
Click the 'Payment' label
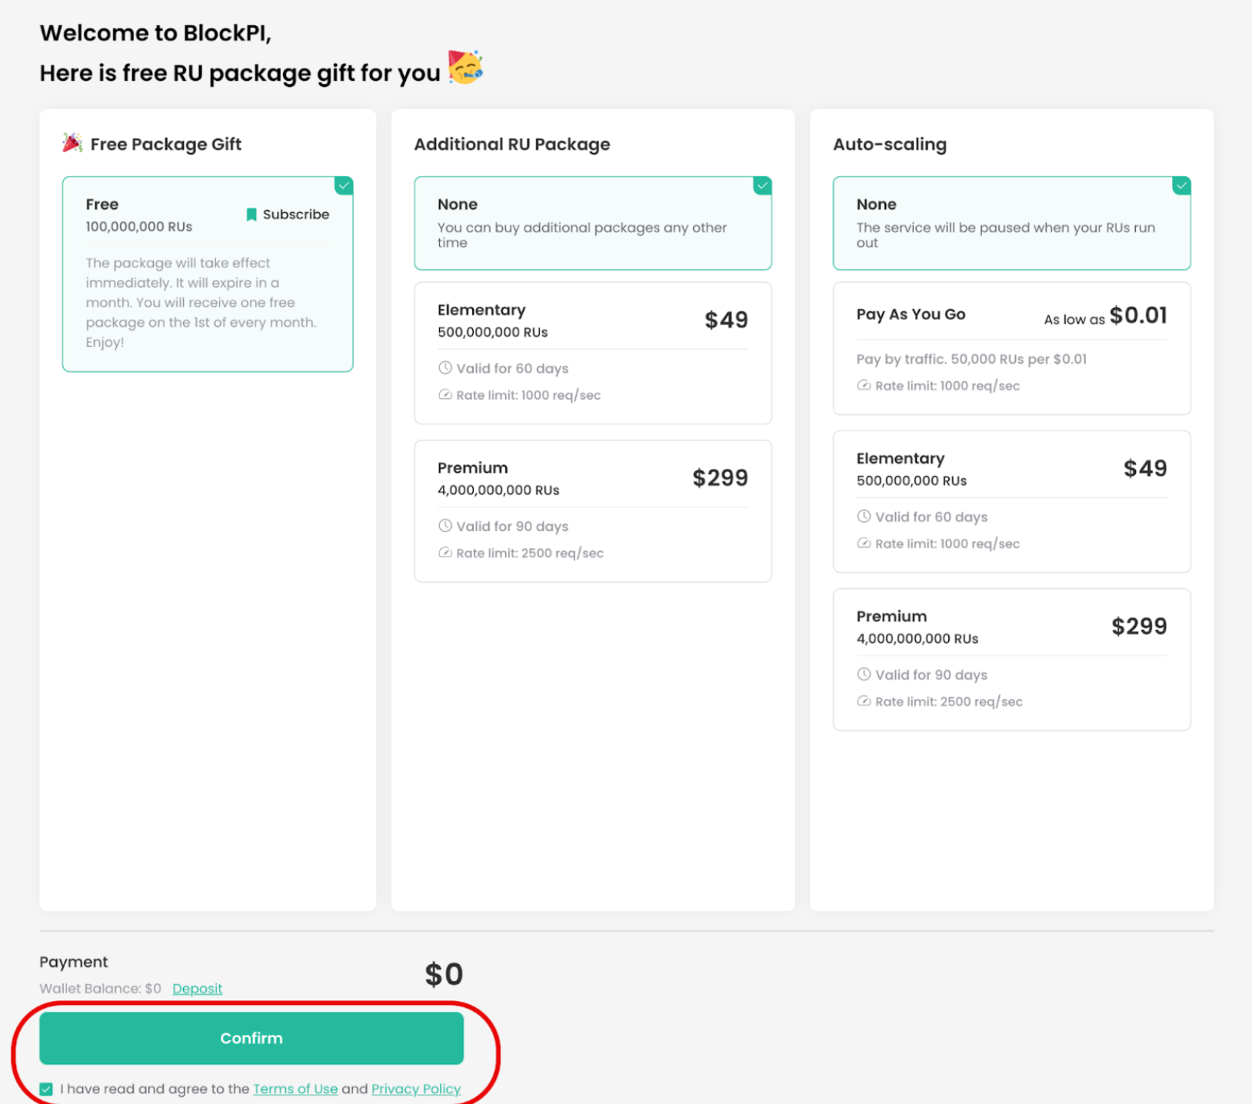pos(74,962)
